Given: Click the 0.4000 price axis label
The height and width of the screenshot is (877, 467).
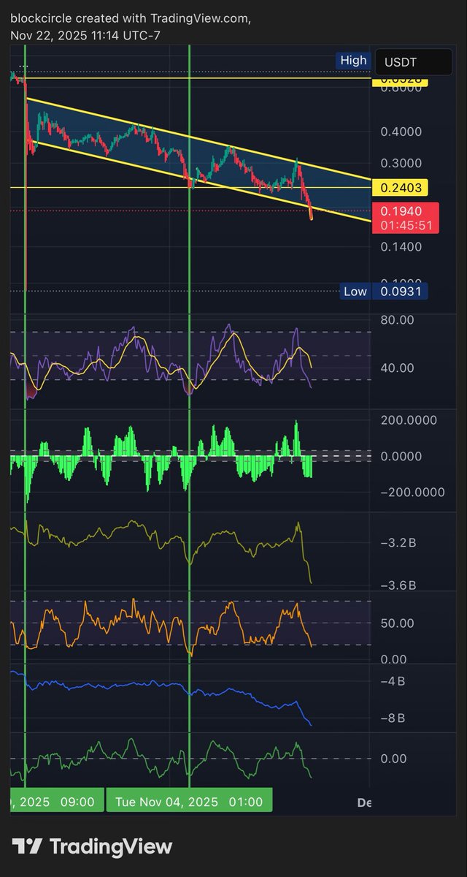Looking at the screenshot, I should 400,132.
